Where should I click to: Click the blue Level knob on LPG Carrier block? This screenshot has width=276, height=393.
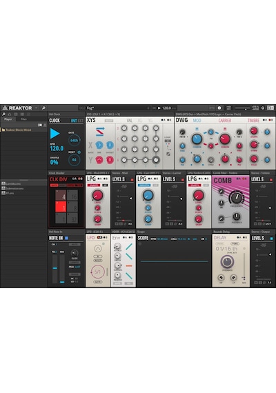pyautogui.click(x=148, y=195)
